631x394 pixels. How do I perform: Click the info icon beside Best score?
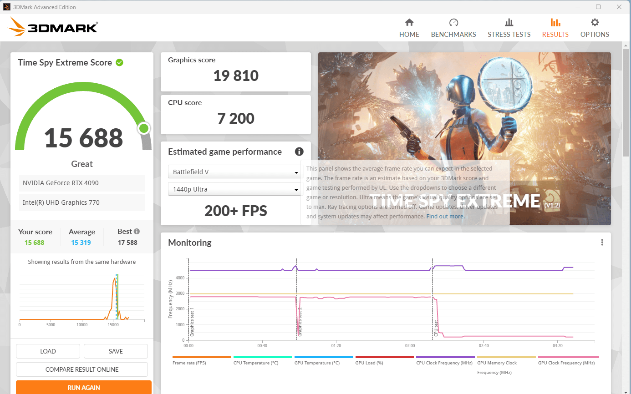click(x=137, y=232)
